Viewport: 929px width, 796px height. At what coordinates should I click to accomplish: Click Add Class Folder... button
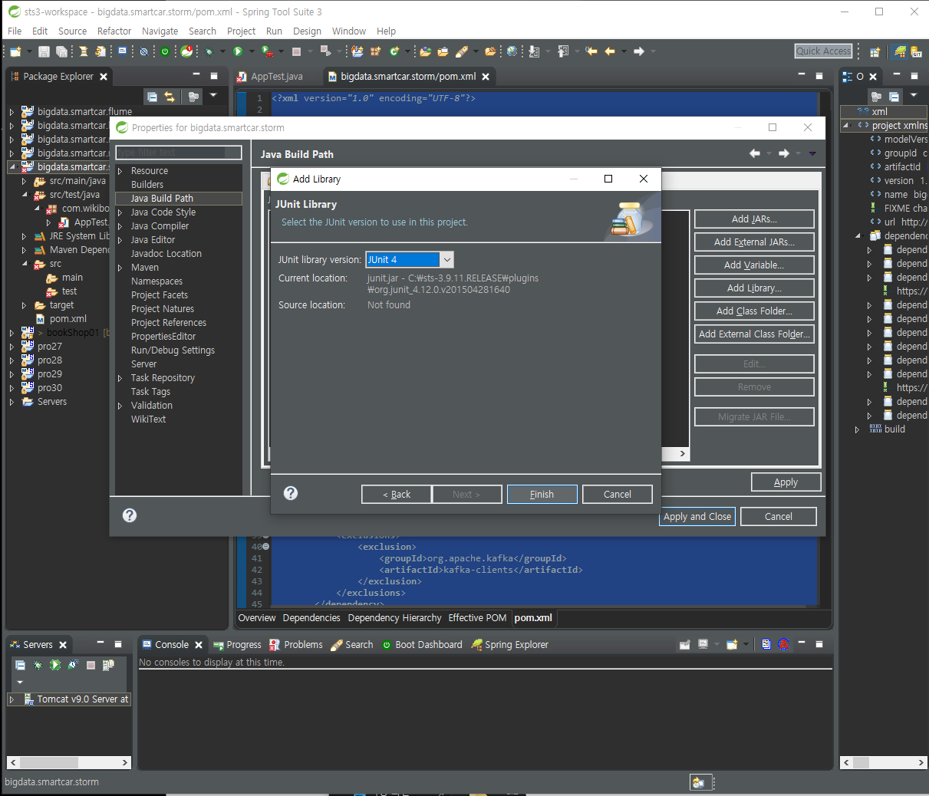pyautogui.click(x=754, y=311)
